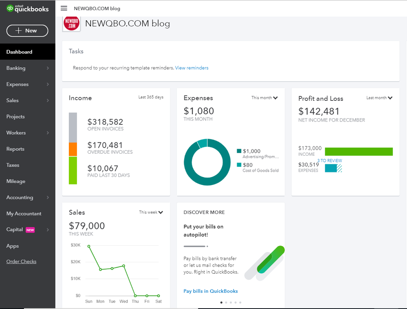Click the NEWQBO.COM company logo
The image size is (407, 309).
(x=71, y=24)
